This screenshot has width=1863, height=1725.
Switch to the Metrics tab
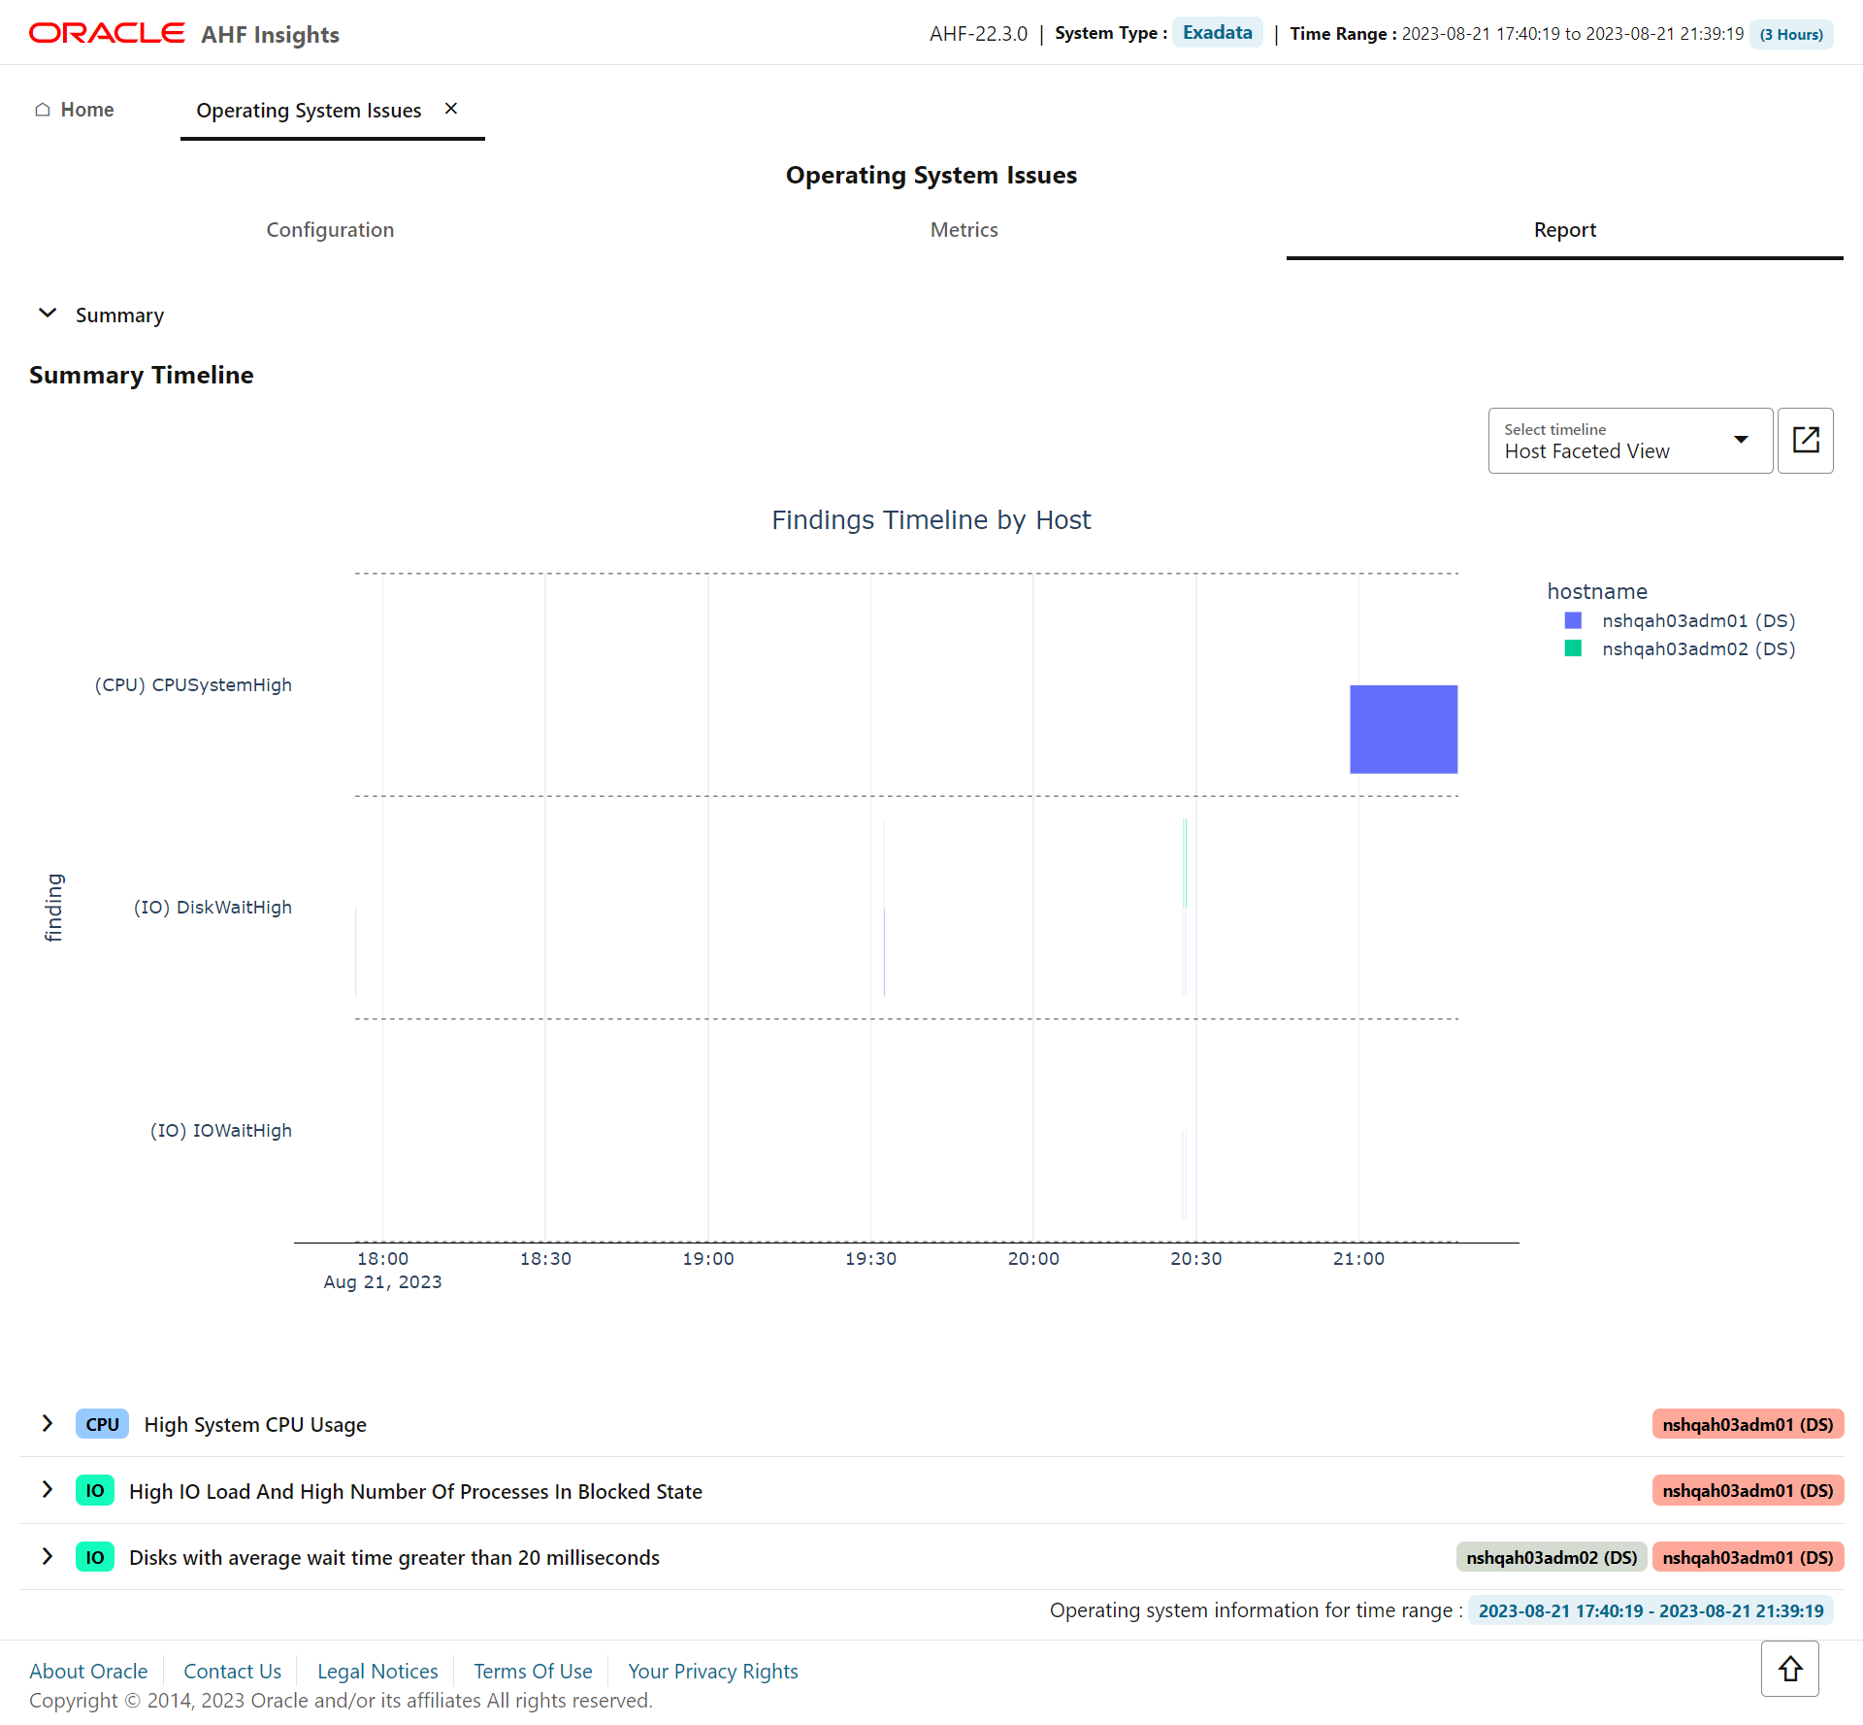964,230
